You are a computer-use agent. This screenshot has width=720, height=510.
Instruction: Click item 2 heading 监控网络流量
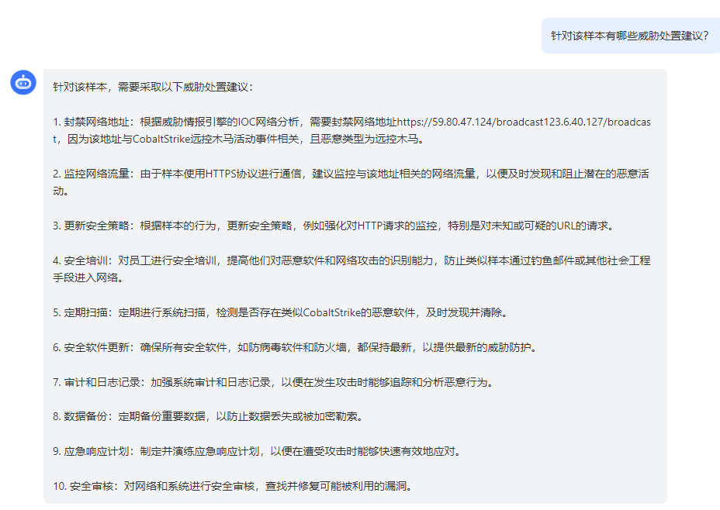click(x=96, y=174)
